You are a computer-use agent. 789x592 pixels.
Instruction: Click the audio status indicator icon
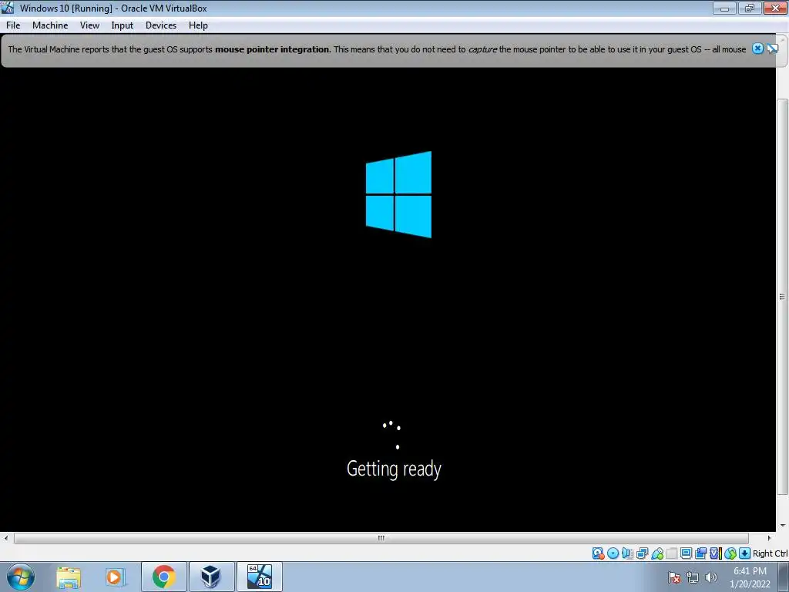[627, 553]
